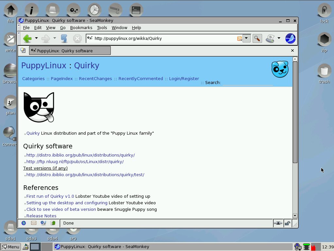The image size is (334, 251).
Task: Open the Menu button in the taskbar
Action: (x=11, y=247)
